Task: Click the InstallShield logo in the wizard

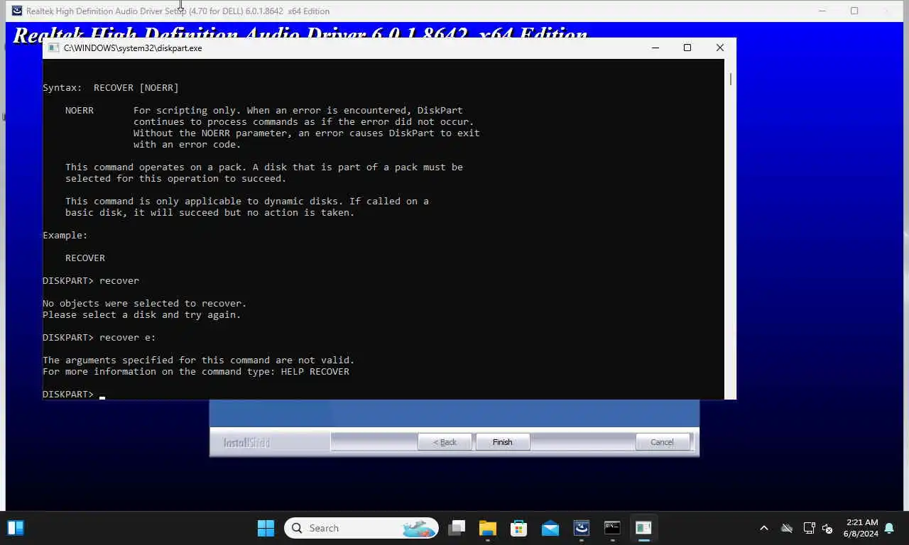Action: point(246,443)
